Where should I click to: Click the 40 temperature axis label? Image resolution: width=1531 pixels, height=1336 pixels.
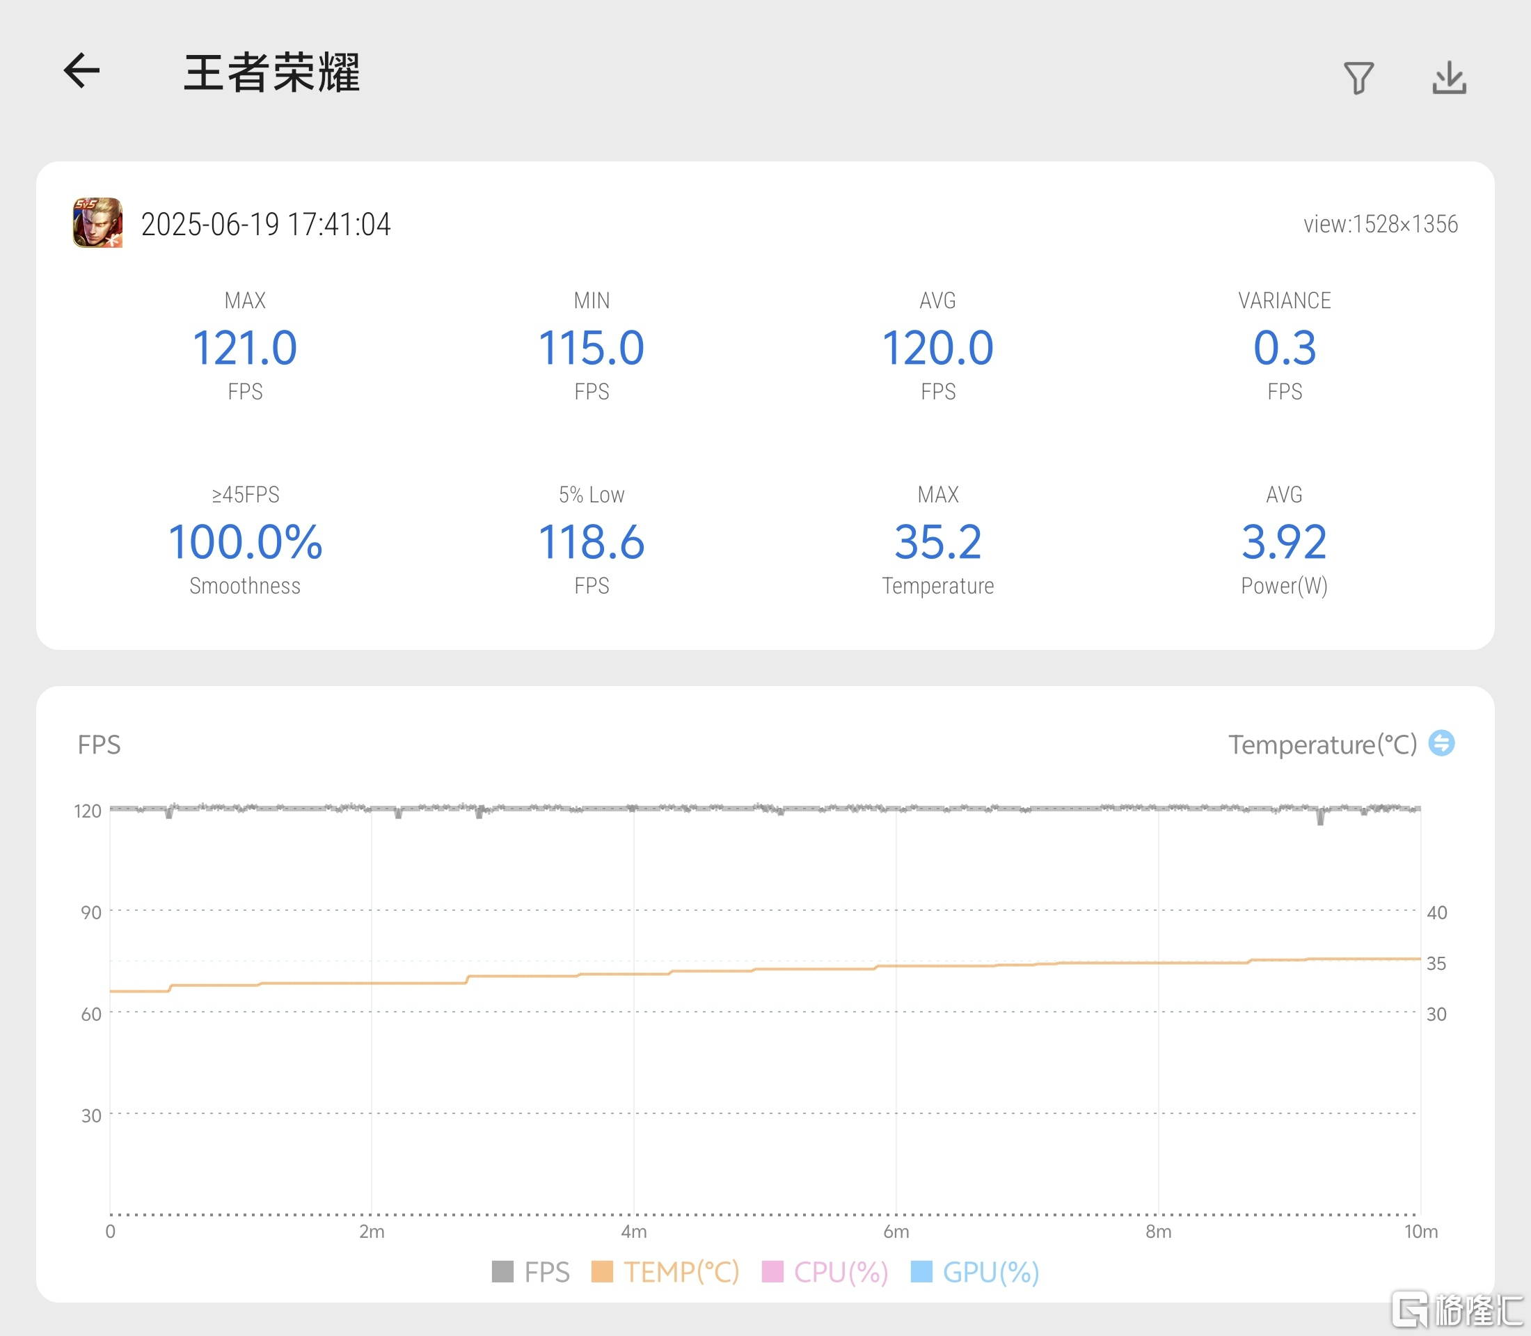pos(1436,912)
